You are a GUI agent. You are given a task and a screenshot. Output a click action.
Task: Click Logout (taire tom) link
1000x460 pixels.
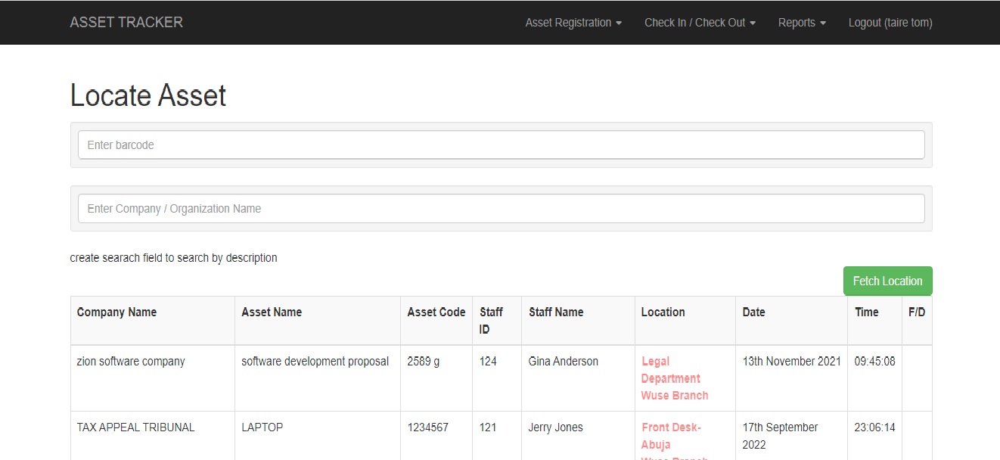pyautogui.click(x=890, y=23)
